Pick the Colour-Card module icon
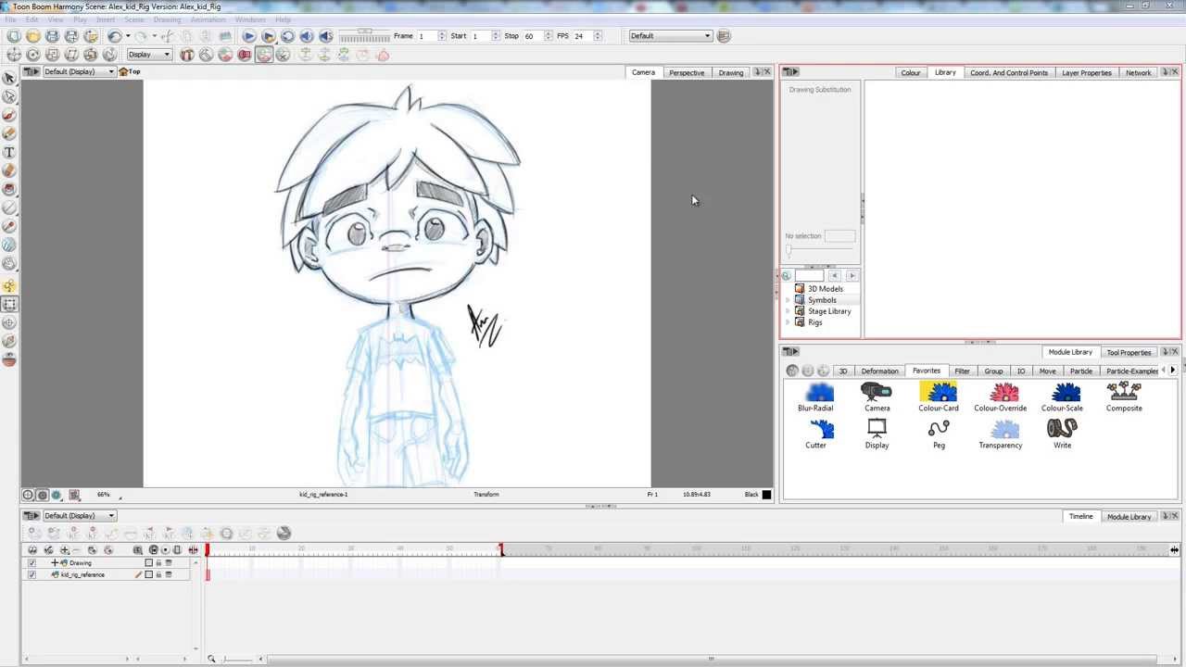Screen dimensions: 1186x667 click(939, 393)
